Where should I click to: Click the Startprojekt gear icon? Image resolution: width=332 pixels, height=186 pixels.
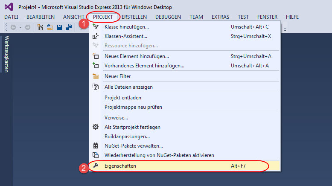tap(96, 127)
